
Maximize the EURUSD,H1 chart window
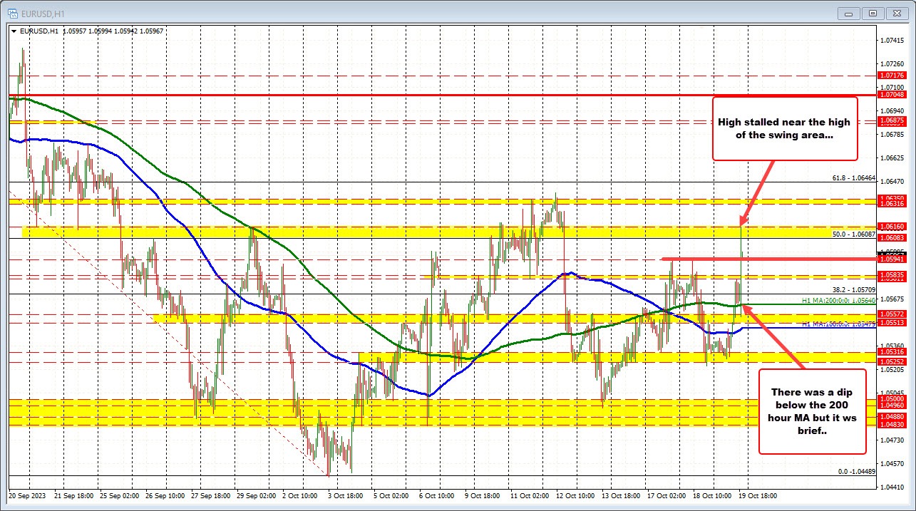click(873, 13)
